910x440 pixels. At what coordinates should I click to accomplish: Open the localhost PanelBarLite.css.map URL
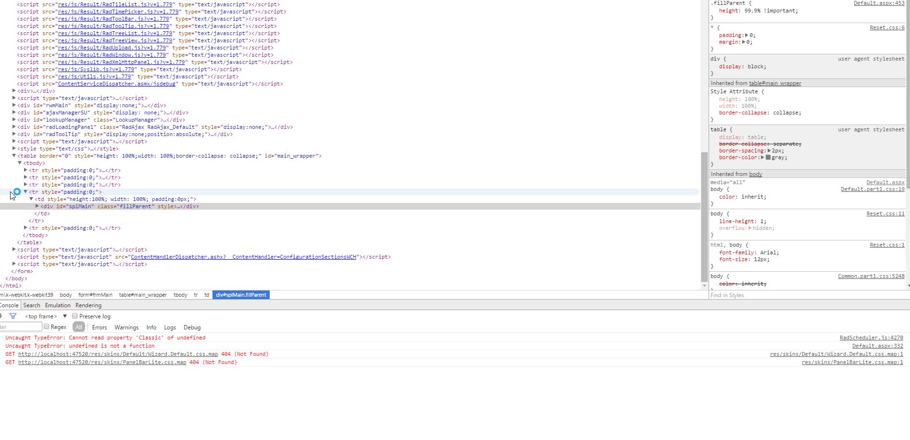pos(102,362)
